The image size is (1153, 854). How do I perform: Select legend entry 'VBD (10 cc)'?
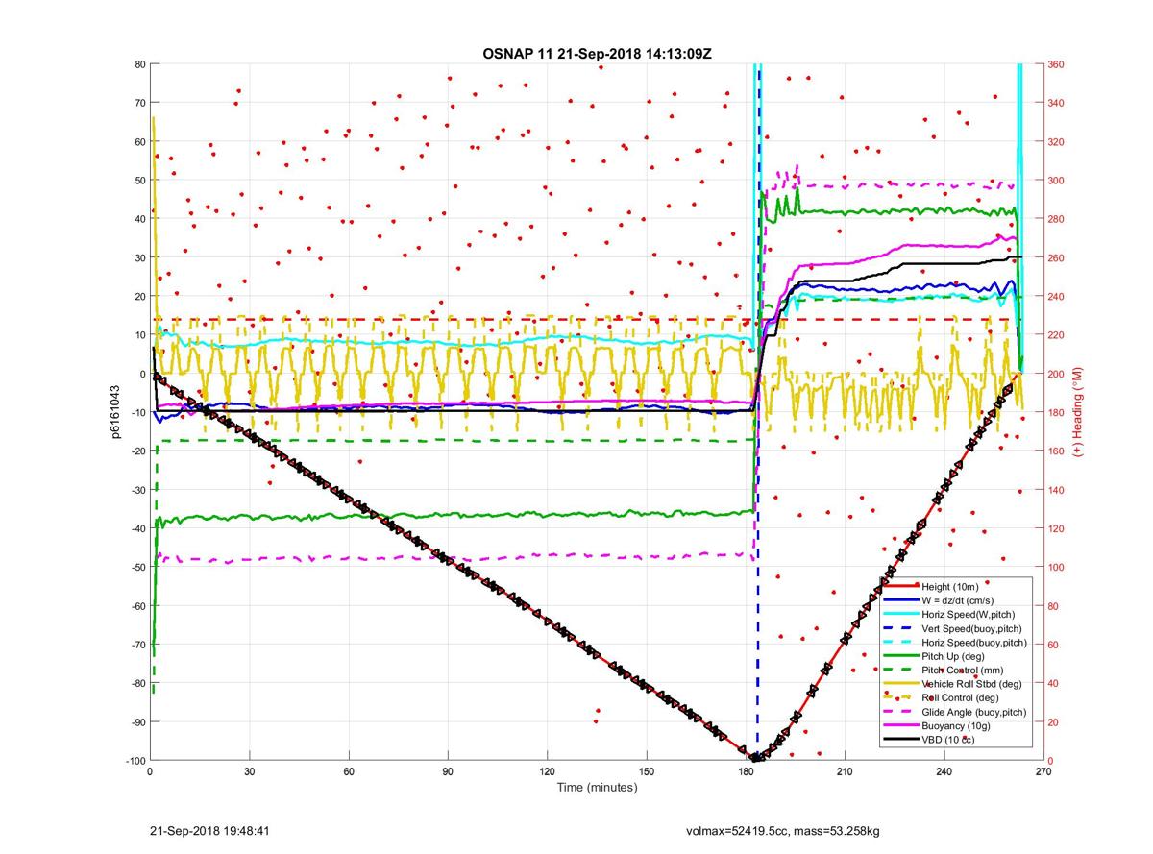pyautogui.click(x=946, y=741)
